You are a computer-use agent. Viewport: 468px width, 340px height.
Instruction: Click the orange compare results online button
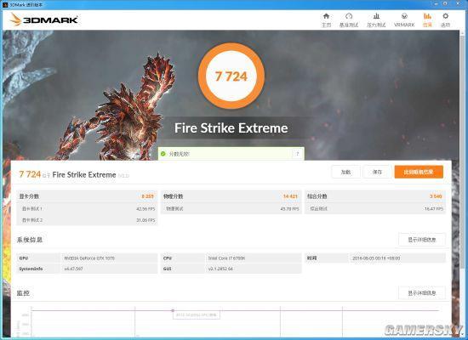[419, 172]
